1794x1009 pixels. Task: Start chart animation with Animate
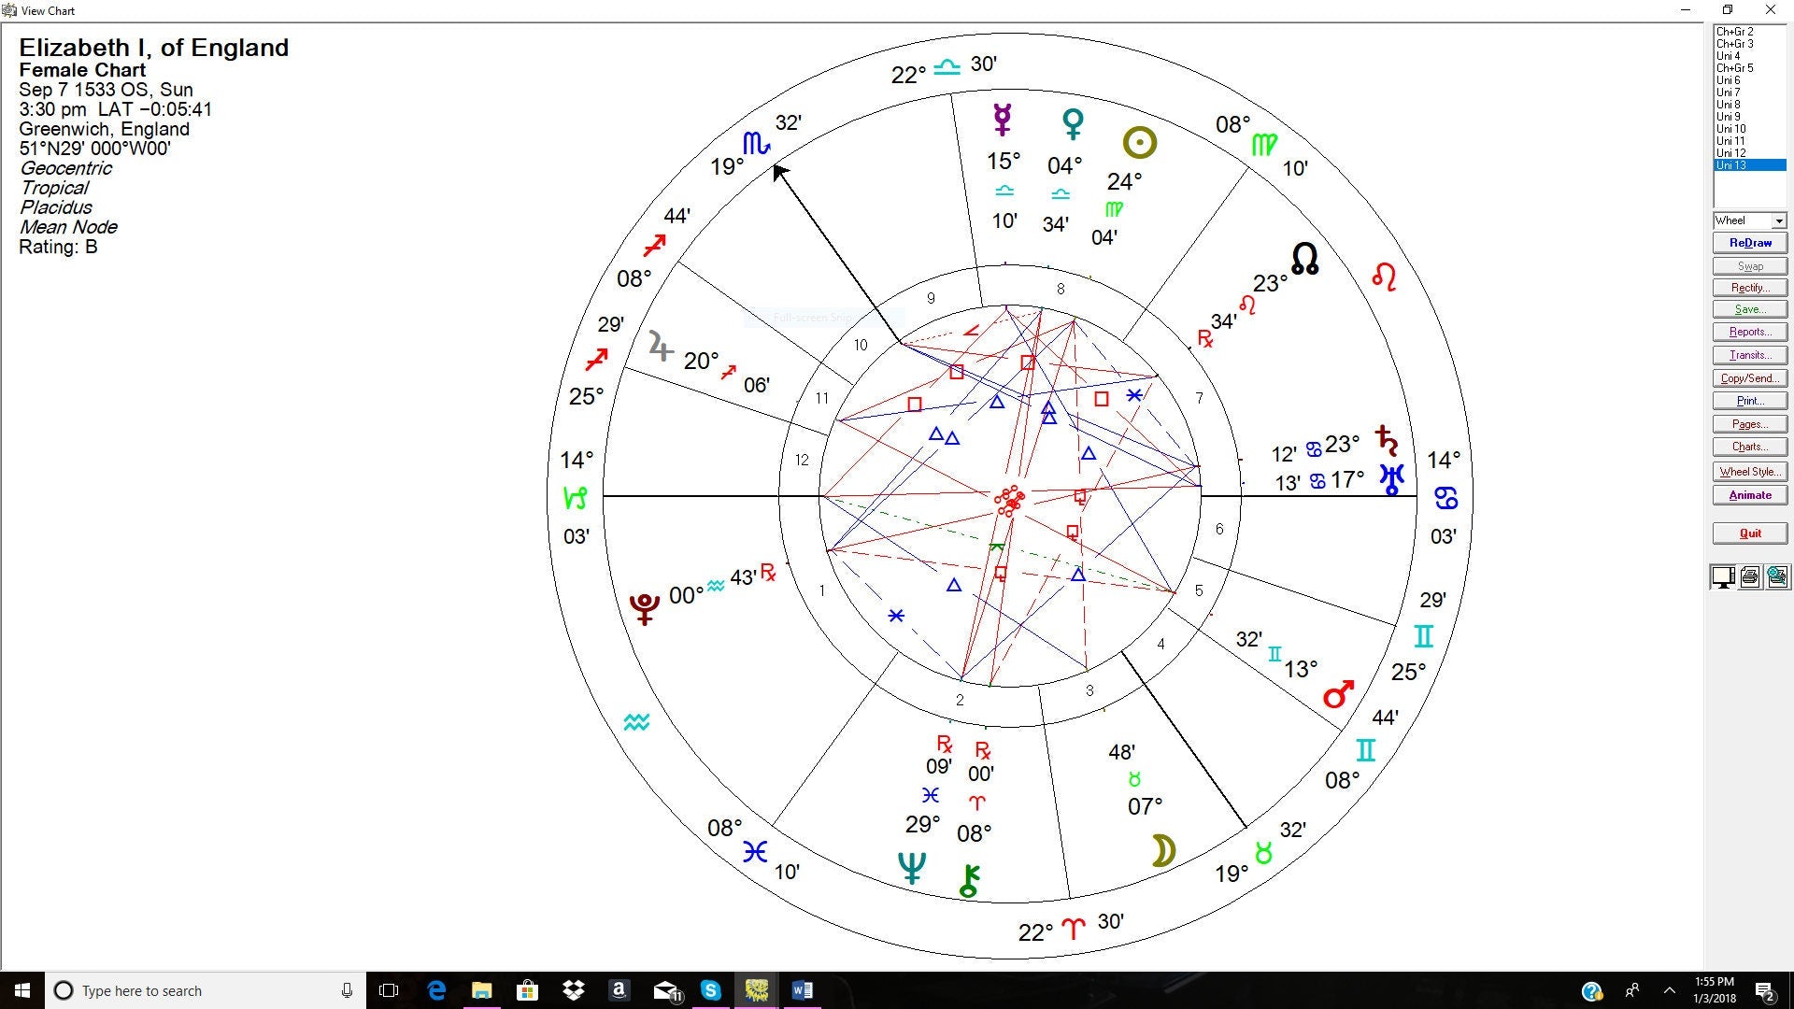point(1749,495)
